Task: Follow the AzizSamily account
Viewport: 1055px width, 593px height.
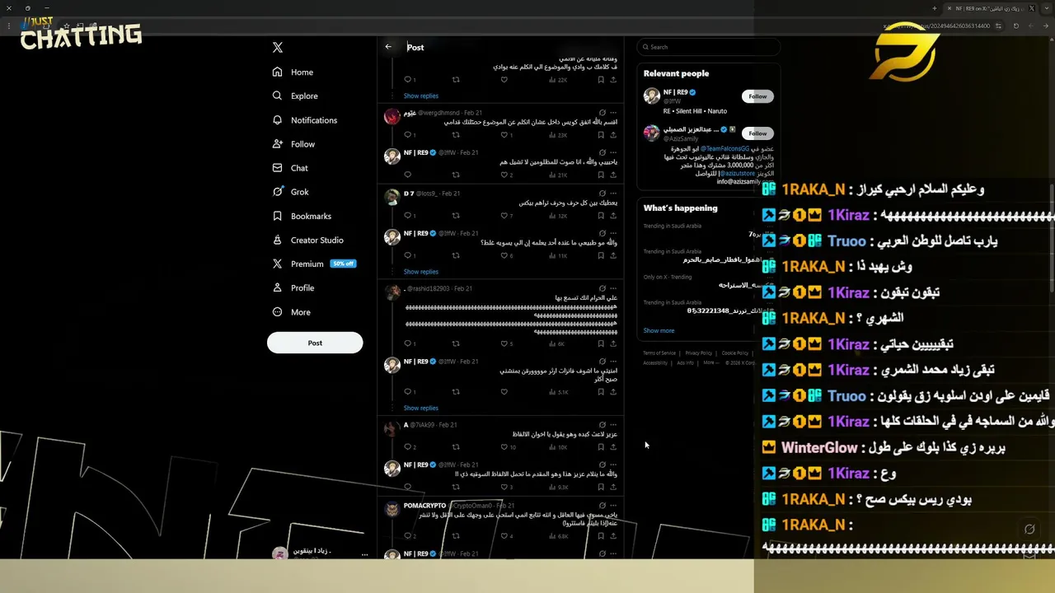Action: pos(757,133)
